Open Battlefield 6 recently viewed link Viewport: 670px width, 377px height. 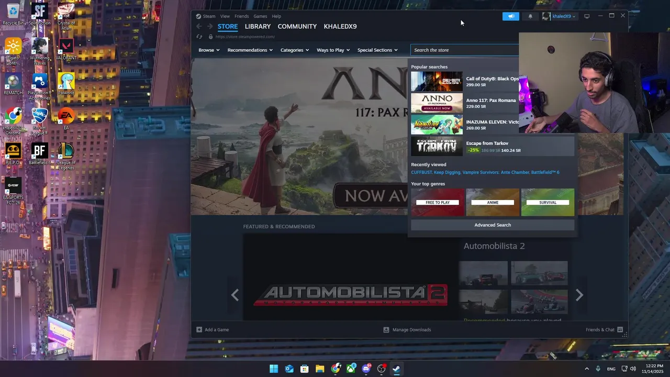pyautogui.click(x=545, y=172)
